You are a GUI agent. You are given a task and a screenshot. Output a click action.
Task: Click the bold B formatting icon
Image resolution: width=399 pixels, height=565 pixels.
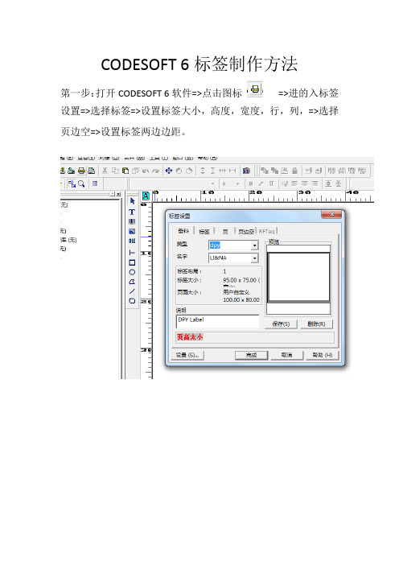pyautogui.click(x=251, y=184)
